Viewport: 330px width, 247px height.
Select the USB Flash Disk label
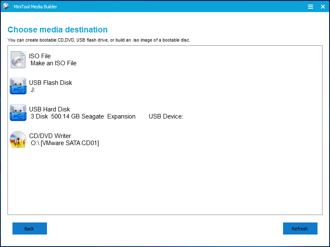pyautogui.click(x=50, y=83)
